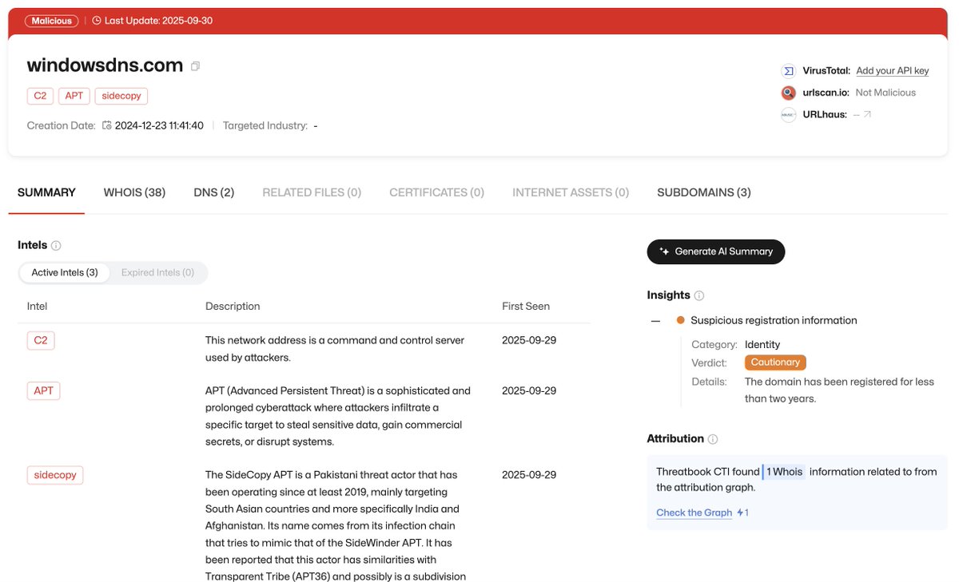The image size is (959, 582).
Task: Collapse the Suspicious registration information insight
Action: point(655,321)
